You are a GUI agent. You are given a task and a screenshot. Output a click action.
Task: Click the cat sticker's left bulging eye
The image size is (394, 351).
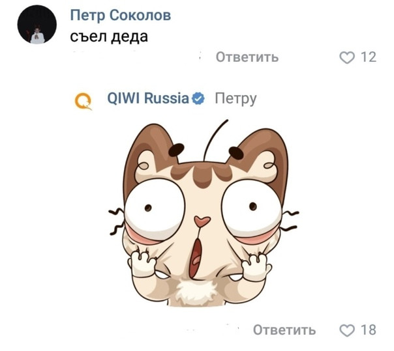tap(155, 206)
